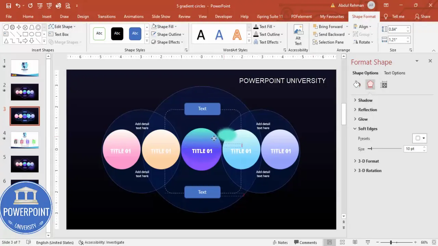The width and height of the screenshot is (438, 246).
Task: Close the Format Shape pane
Action: 430,61
